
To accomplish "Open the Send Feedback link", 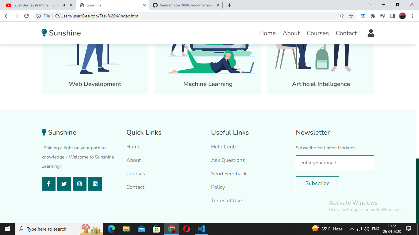I will (229, 174).
